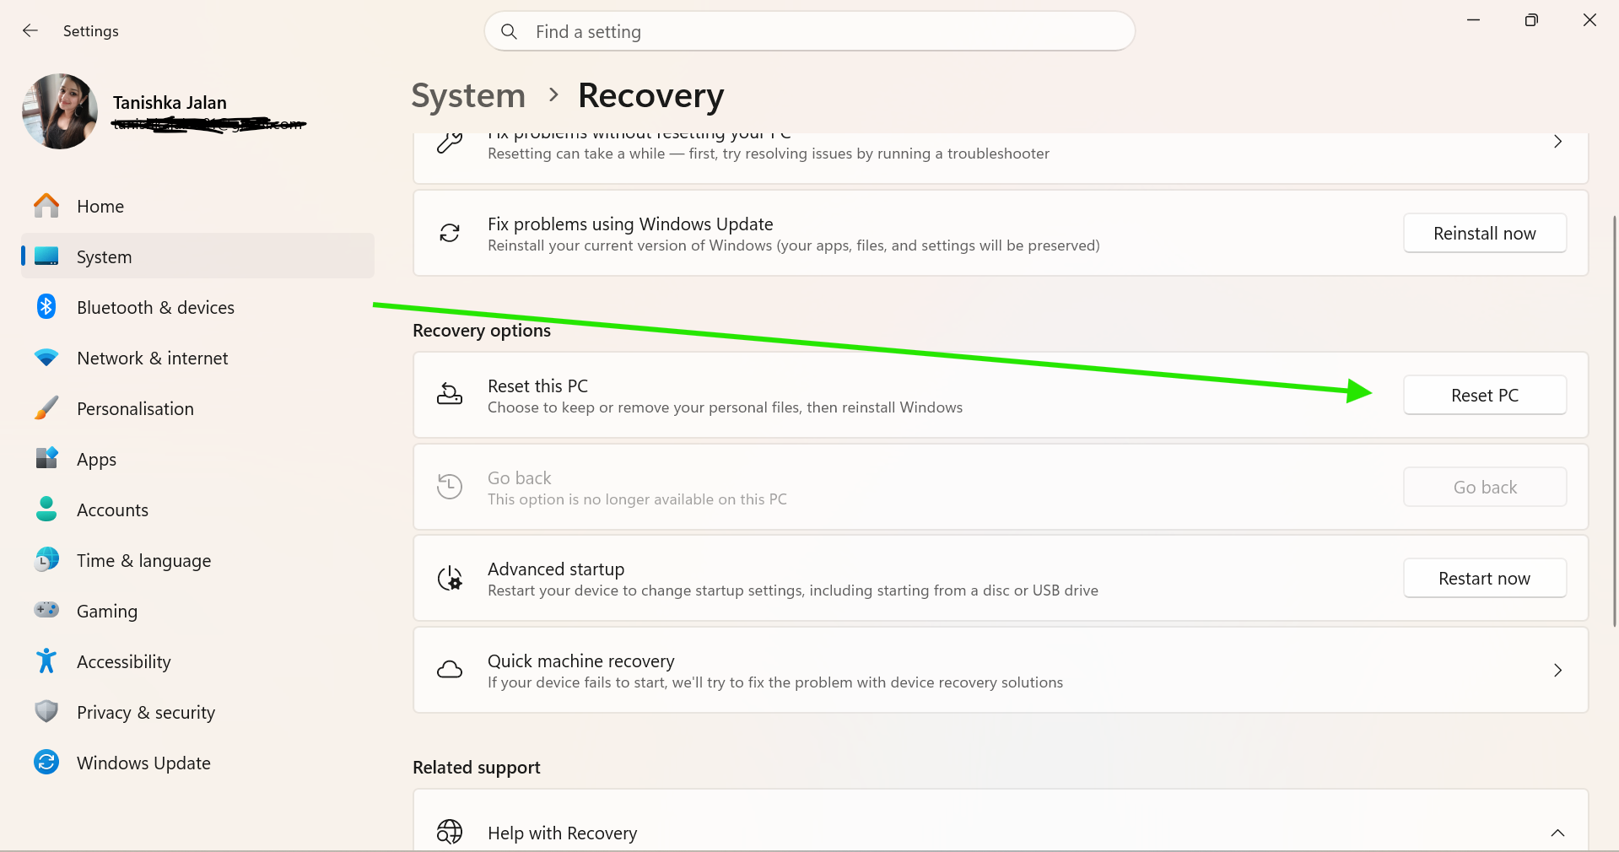Click the Tanishka Jalan account name
Viewport: 1619px width, 852px height.
point(170,102)
